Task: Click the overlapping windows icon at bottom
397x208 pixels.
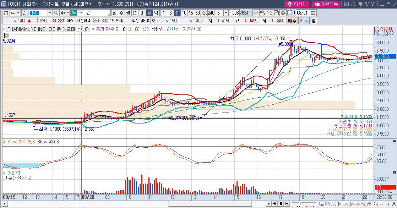Action: (x=328, y=204)
